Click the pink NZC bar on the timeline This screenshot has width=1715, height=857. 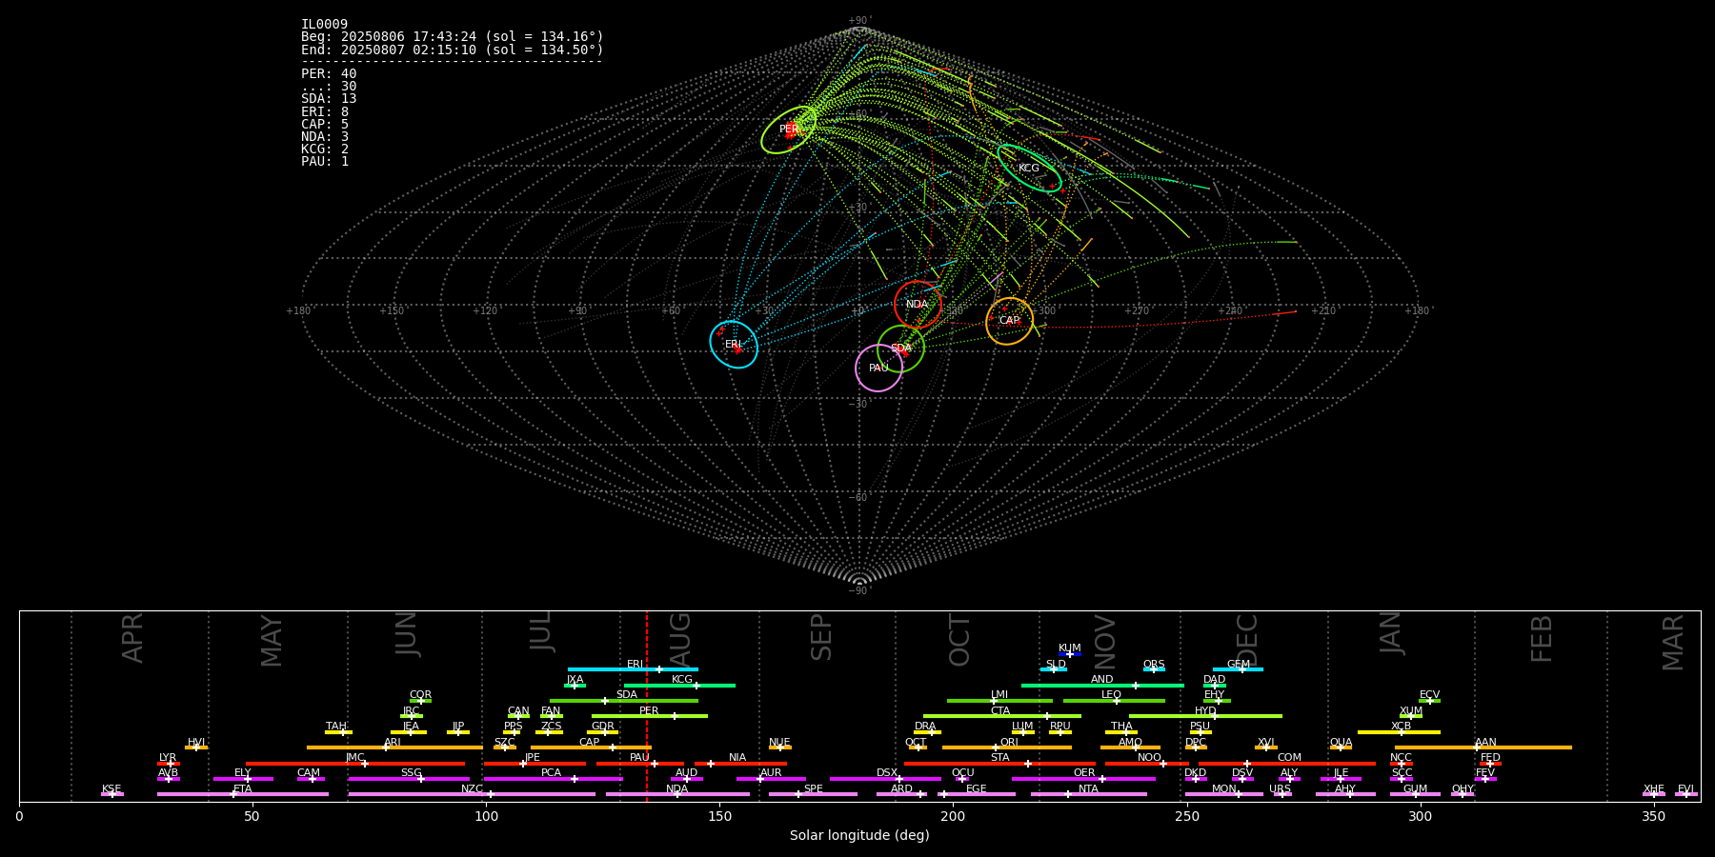click(472, 794)
